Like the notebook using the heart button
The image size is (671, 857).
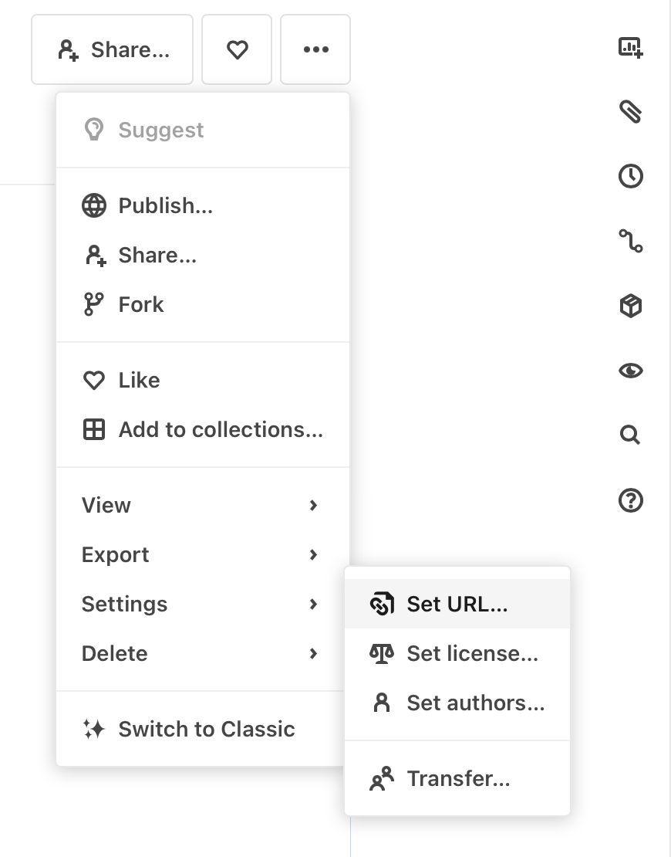click(237, 49)
